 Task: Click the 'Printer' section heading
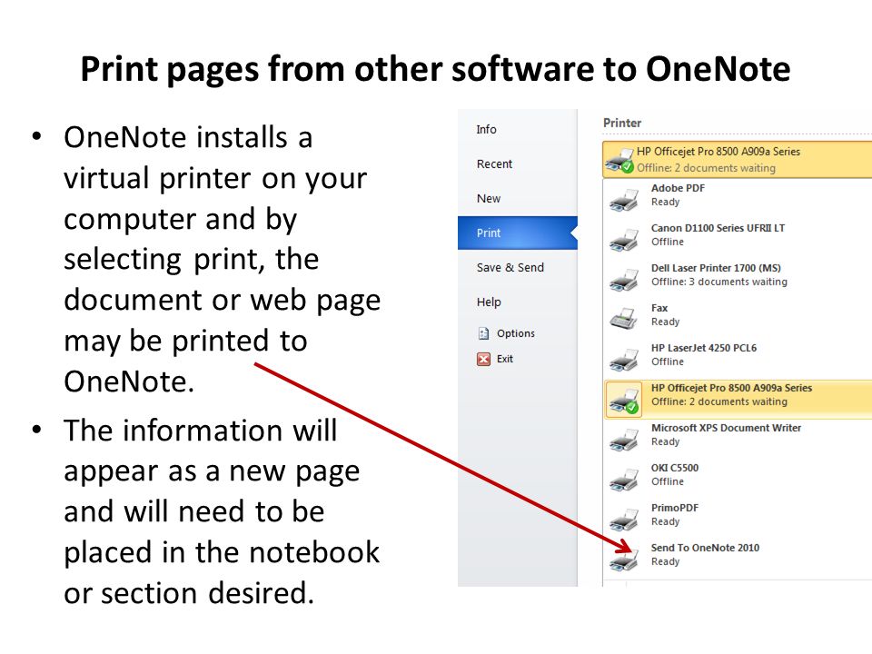[621, 123]
